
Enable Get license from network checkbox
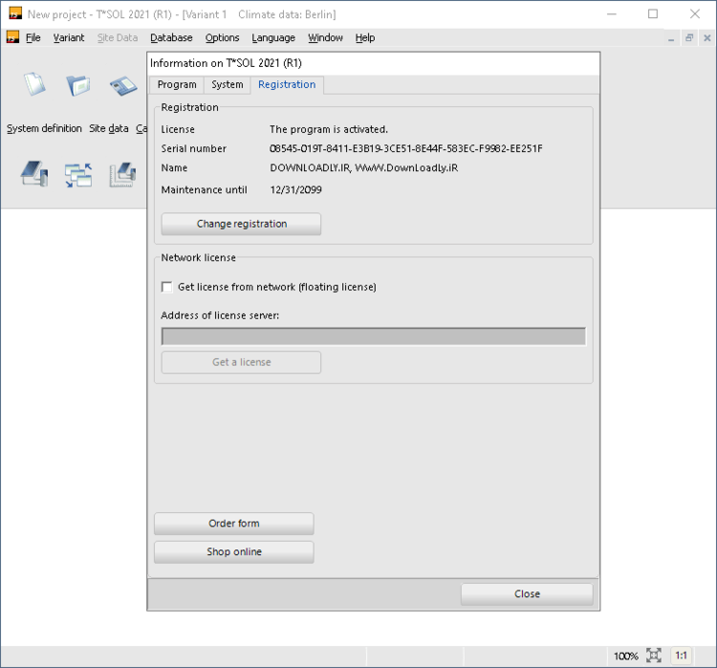167,287
